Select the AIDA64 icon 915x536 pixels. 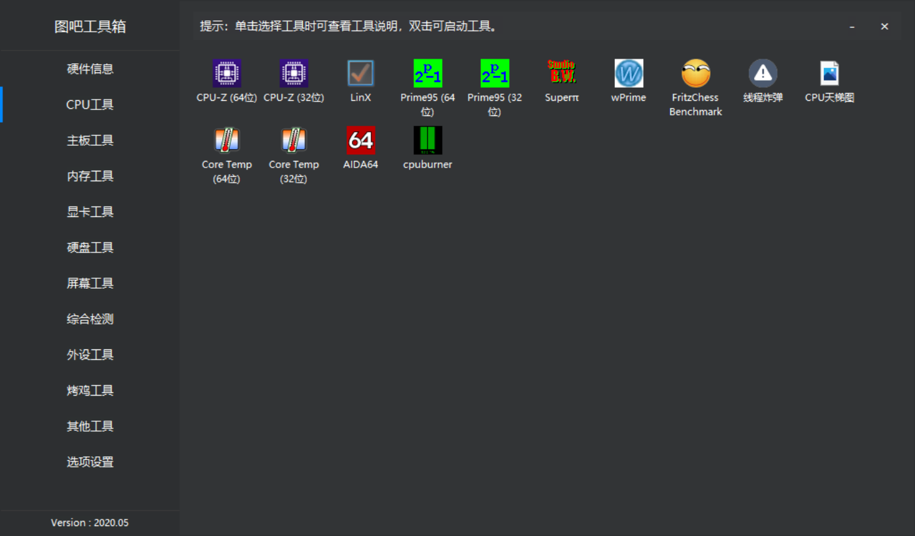(361, 140)
